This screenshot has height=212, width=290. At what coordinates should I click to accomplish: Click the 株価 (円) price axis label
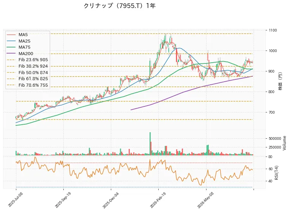(x=281, y=81)
